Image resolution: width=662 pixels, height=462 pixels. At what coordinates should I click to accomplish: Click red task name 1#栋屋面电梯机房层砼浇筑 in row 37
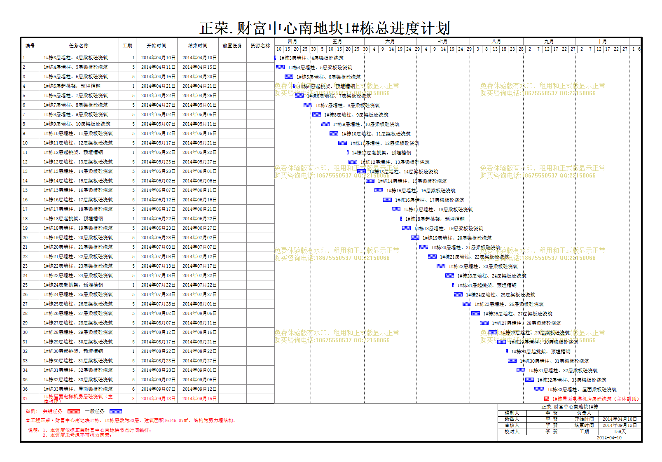(78, 399)
